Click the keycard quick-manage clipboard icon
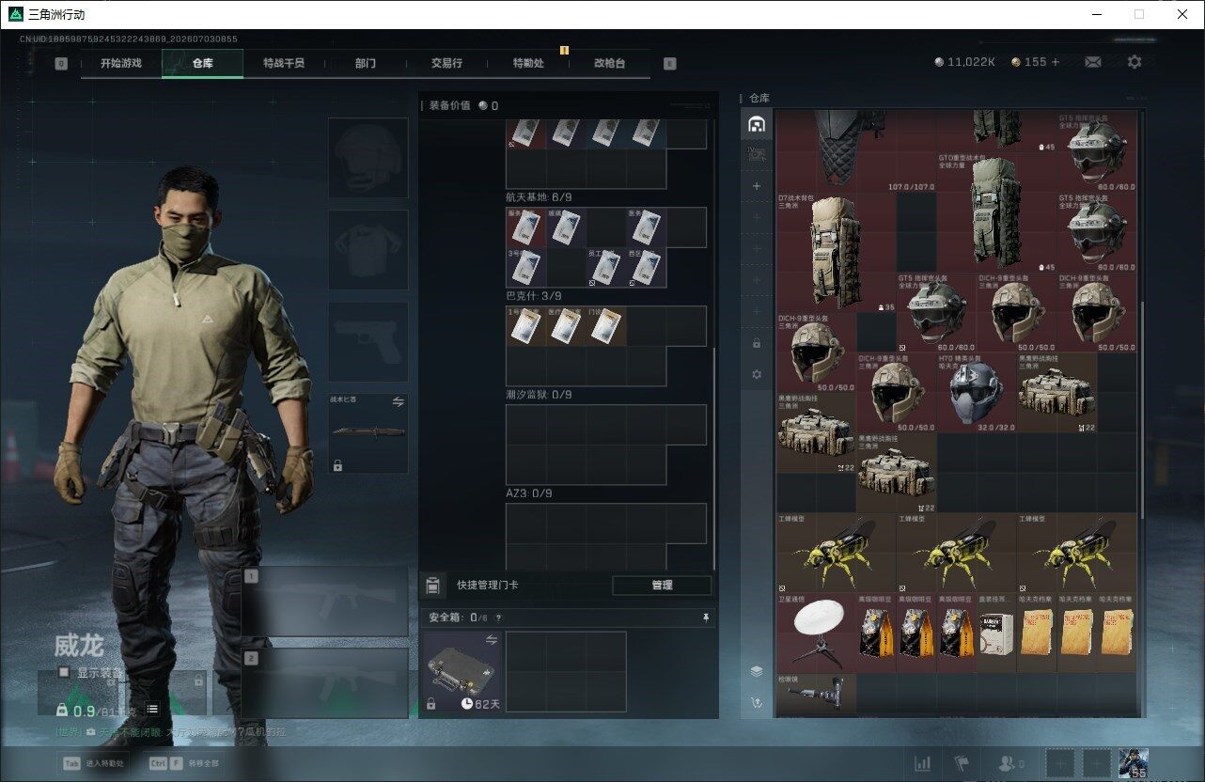1205x782 pixels. point(431,586)
